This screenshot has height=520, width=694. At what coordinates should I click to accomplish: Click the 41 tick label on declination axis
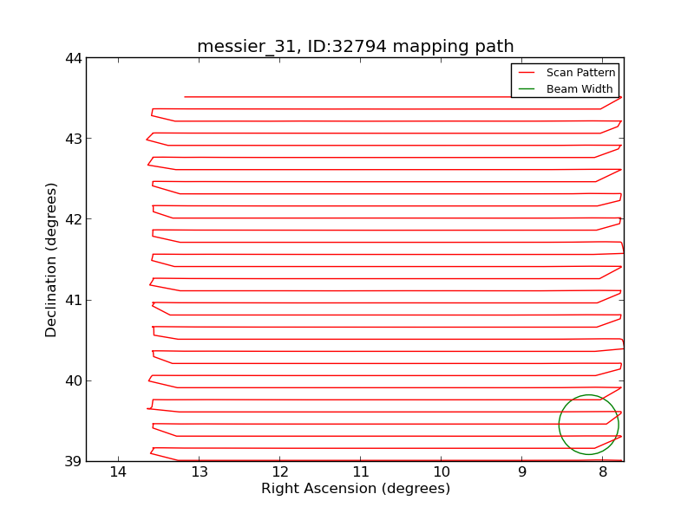pyautogui.click(x=73, y=300)
